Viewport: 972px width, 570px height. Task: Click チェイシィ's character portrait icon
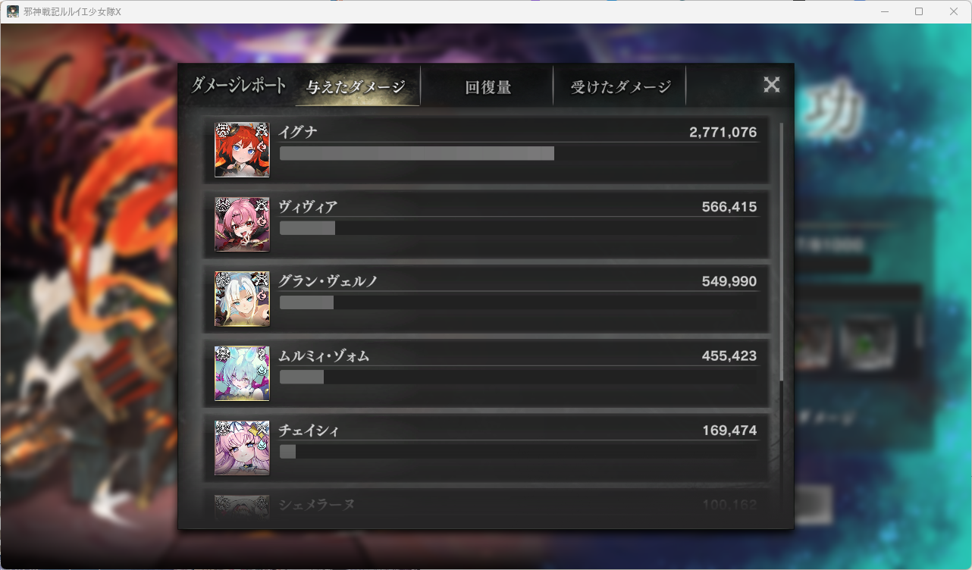[242, 447]
